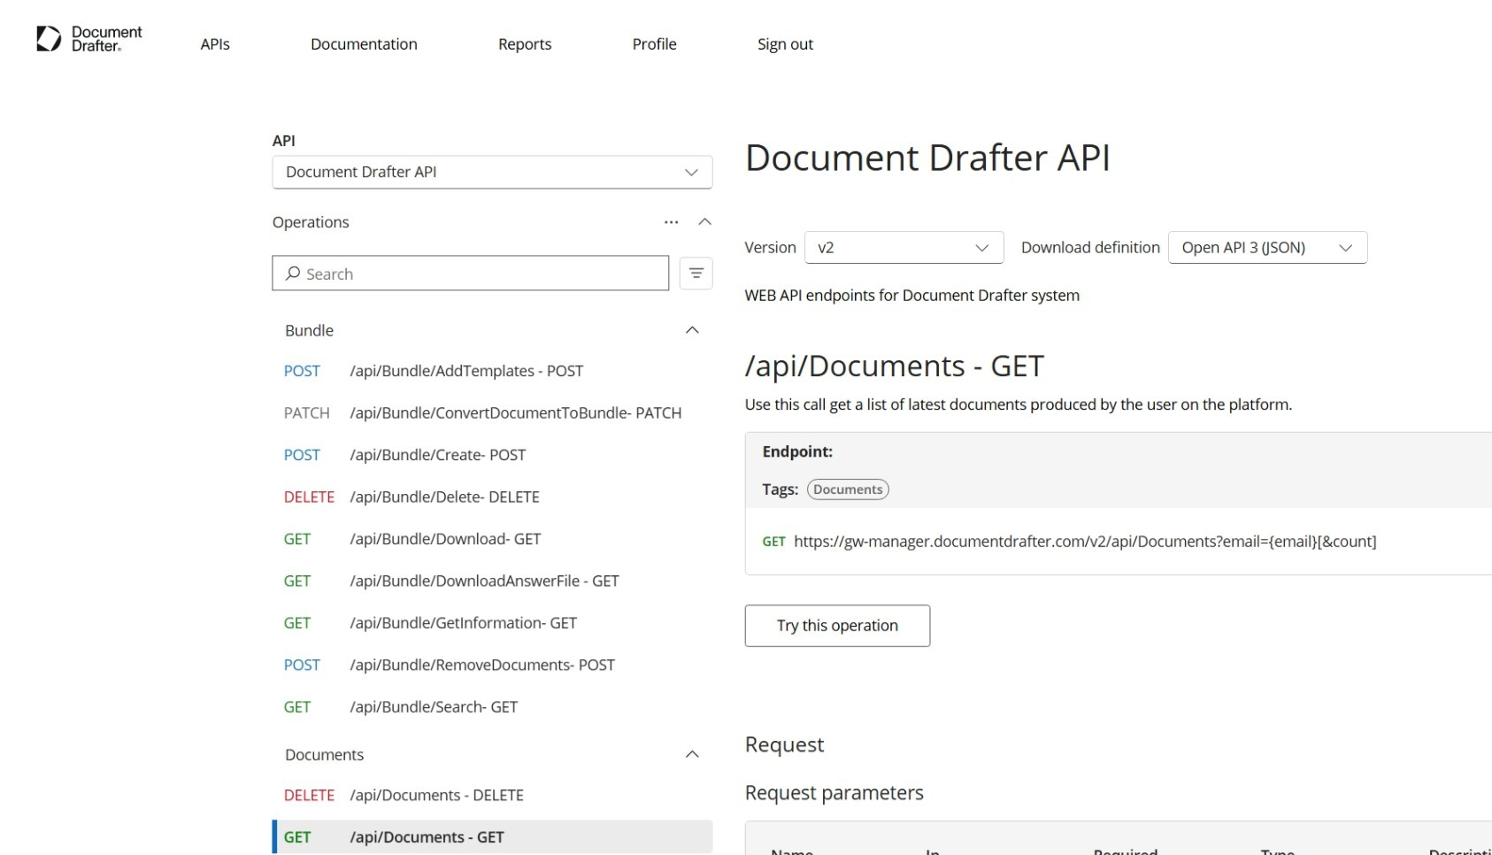Click Sign out
1492x855 pixels.
click(784, 44)
